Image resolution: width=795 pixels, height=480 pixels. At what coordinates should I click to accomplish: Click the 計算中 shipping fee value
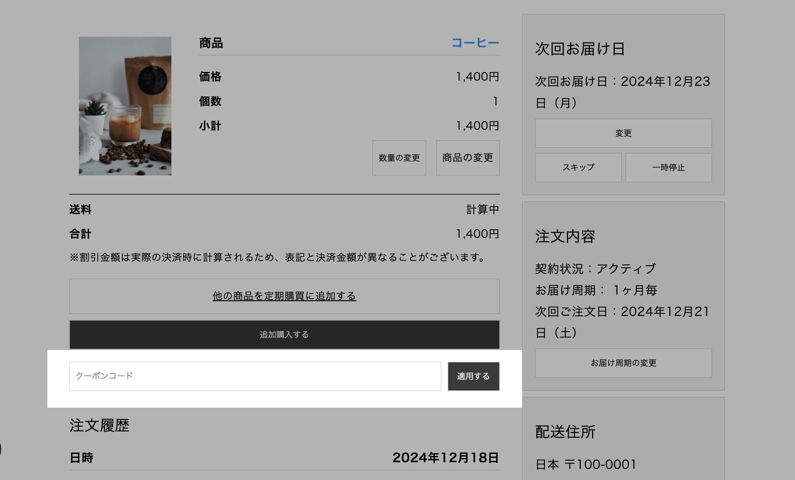pyautogui.click(x=482, y=209)
